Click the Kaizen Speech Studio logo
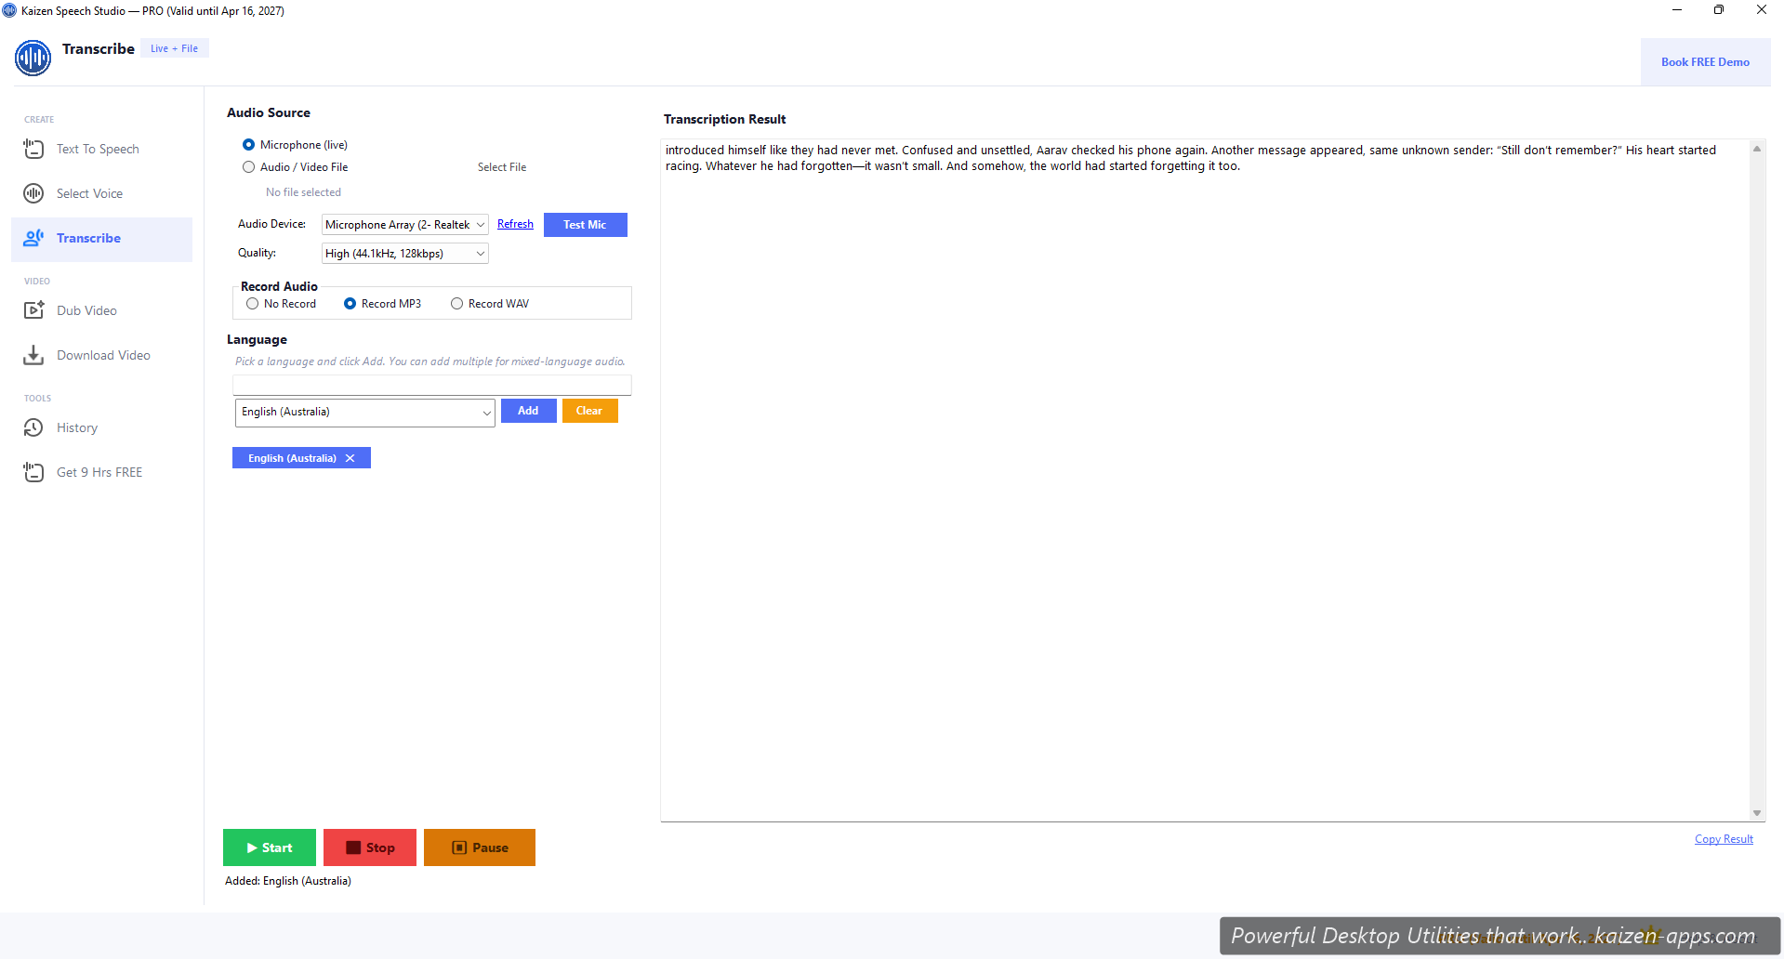Image resolution: width=1784 pixels, height=959 pixels. 33,58
